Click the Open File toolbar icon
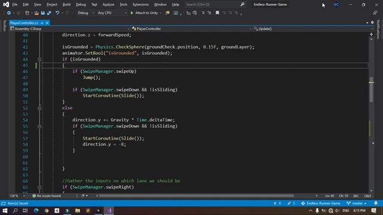 point(37,13)
